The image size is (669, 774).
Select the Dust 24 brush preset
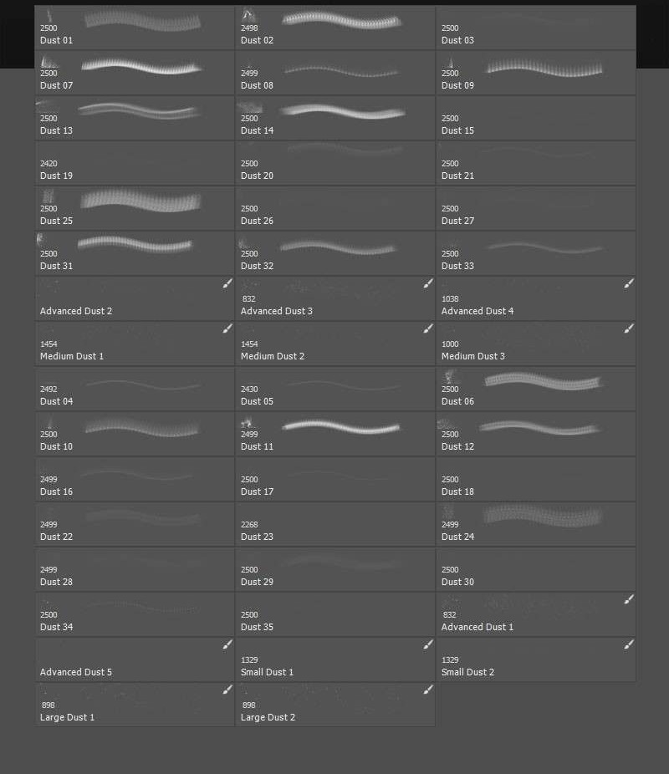536,524
